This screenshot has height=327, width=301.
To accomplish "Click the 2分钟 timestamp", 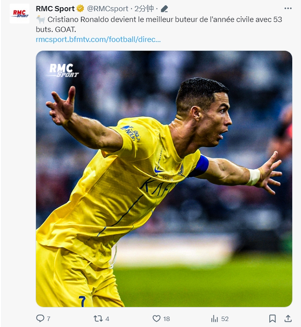I will click(x=144, y=8).
